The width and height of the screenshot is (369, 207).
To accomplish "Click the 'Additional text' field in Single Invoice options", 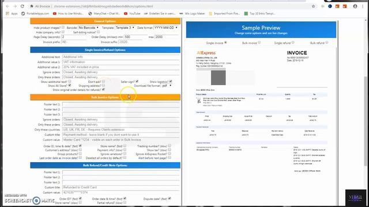I will pyautogui.click(x=121, y=57).
